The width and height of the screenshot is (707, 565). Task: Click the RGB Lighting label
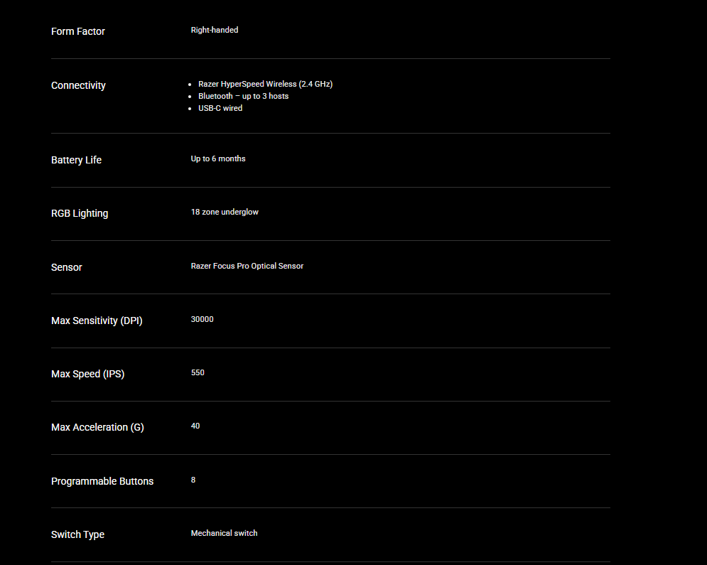click(x=80, y=213)
